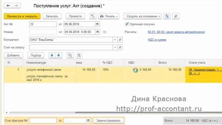222x125 pixels.
Task: Expand Счет на оплату dropdown arrow
Action: pyautogui.click(x=115, y=47)
